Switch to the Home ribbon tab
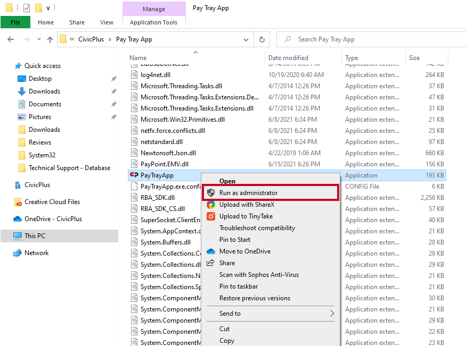 click(x=46, y=22)
